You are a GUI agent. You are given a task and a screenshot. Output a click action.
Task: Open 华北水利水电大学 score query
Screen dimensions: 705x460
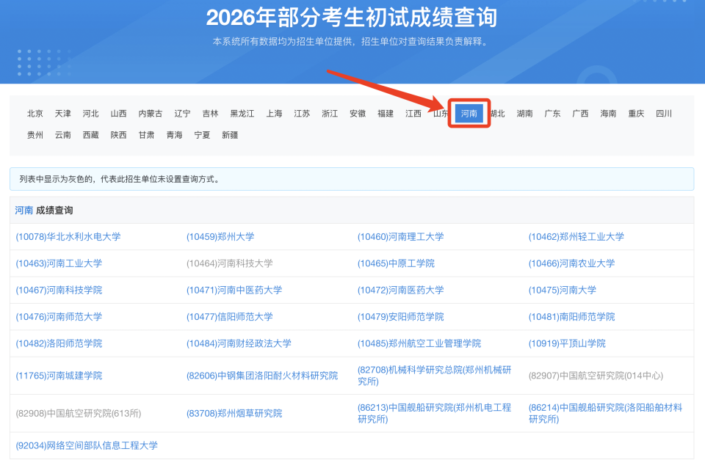pyautogui.click(x=68, y=236)
